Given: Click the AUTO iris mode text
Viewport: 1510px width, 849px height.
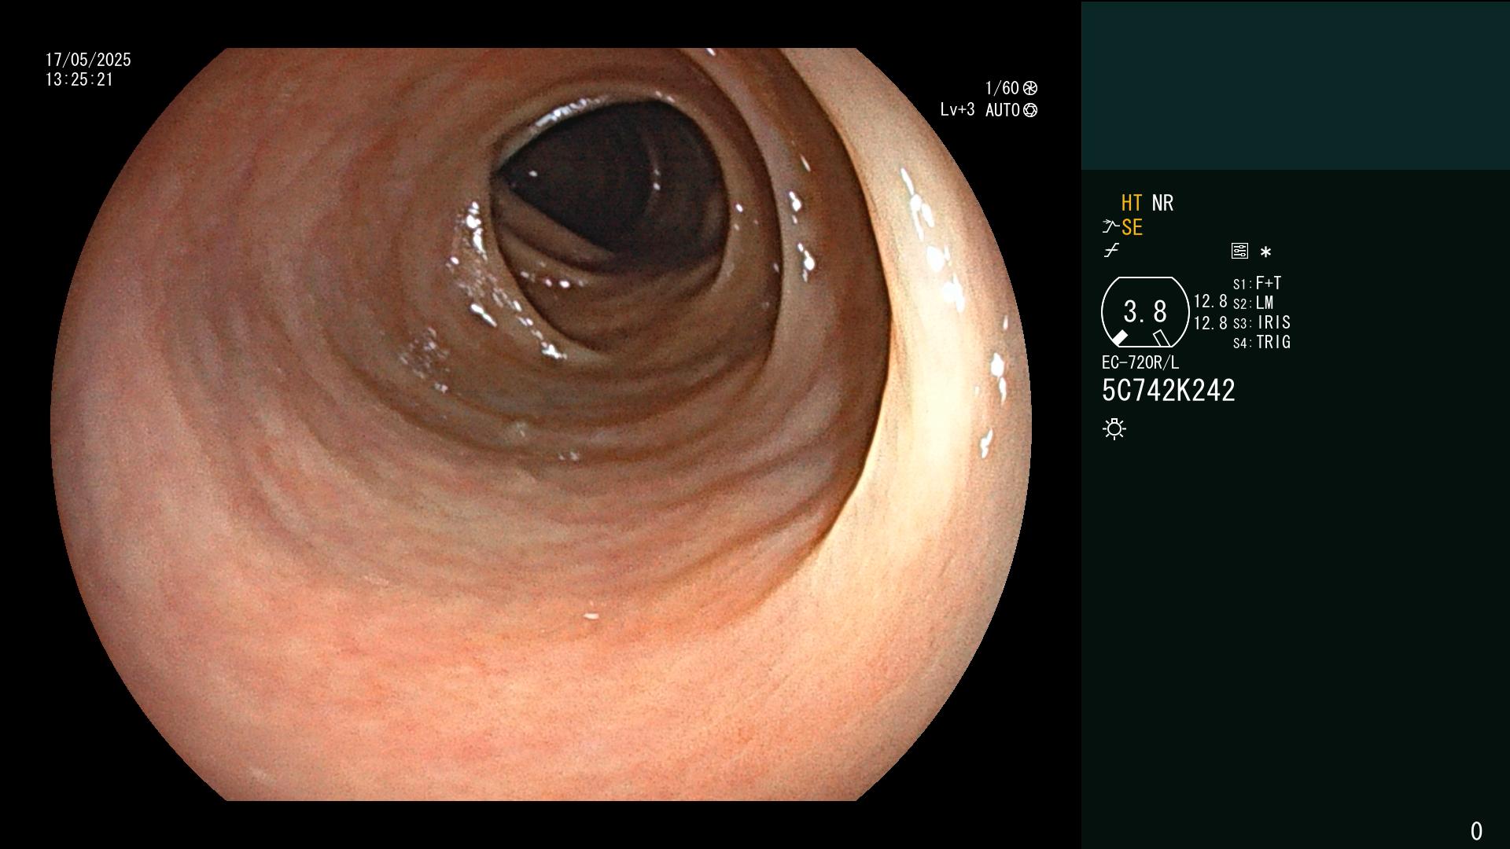Looking at the screenshot, I should point(1003,110).
